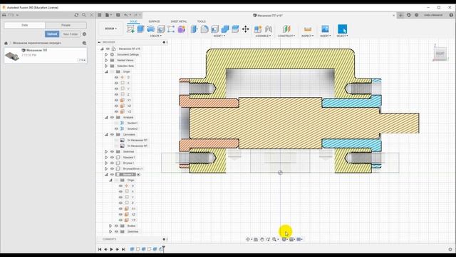The height and width of the screenshot is (257, 456).
Task: Select the Create Form purple icon
Action: tap(182, 29)
